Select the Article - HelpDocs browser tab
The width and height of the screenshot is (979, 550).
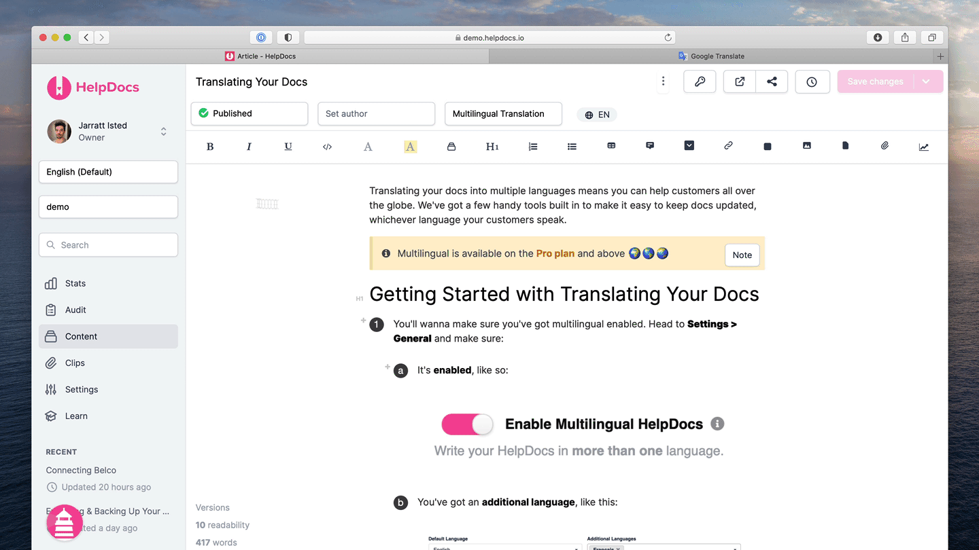pos(260,56)
